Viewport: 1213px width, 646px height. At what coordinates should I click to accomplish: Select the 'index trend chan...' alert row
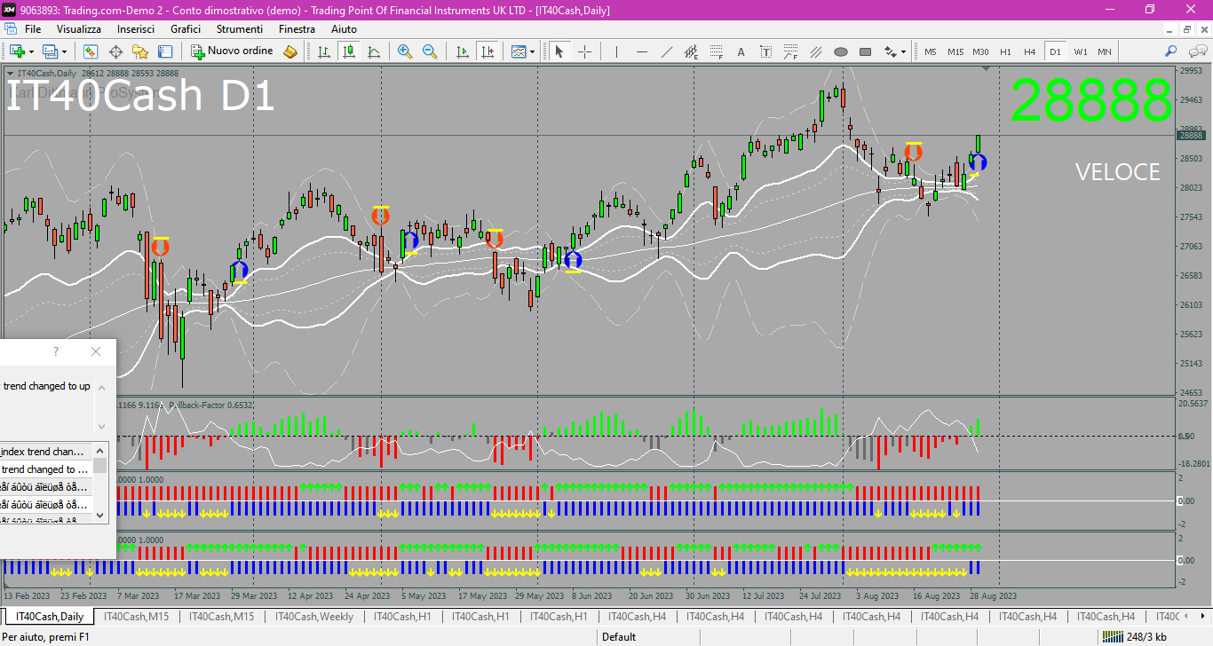click(x=44, y=452)
